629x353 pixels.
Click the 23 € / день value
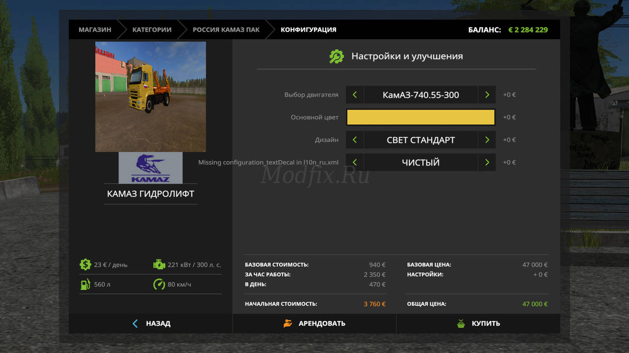(111, 265)
